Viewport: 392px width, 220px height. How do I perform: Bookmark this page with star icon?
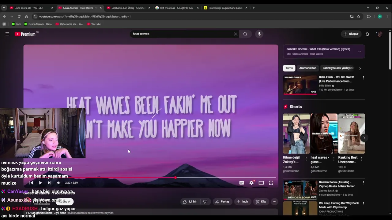(358, 16)
